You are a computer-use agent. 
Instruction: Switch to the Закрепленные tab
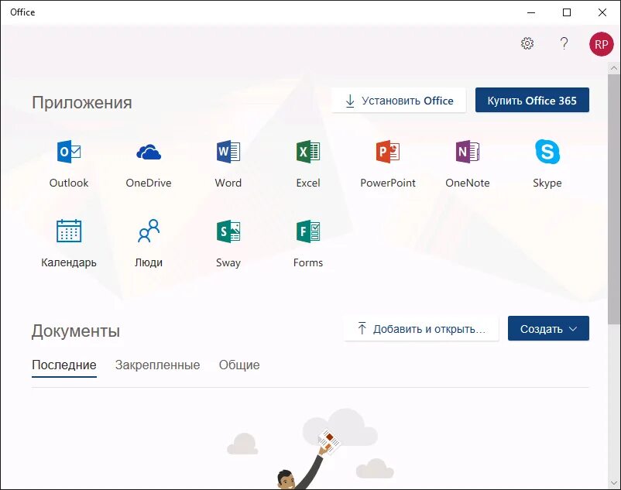[x=158, y=365]
